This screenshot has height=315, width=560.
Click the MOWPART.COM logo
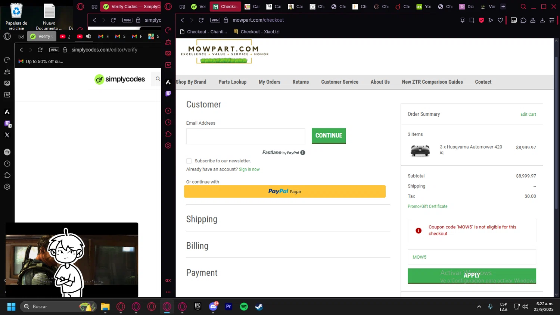click(x=224, y=52)
